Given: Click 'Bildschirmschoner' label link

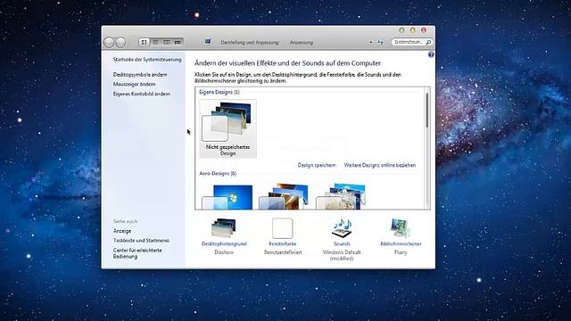Looking at the screenshot, I should coord(401,243).
